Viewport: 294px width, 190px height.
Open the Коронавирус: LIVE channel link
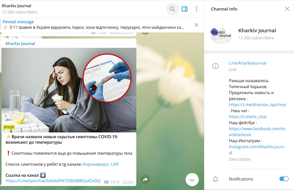point(101,164)
